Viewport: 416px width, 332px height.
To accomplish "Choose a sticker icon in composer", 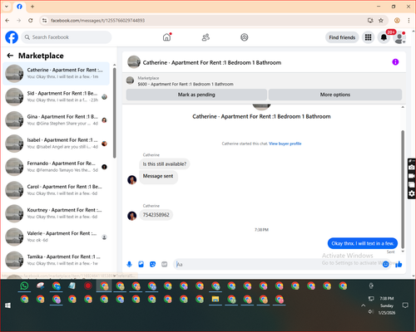I will [x=152, y=264].
